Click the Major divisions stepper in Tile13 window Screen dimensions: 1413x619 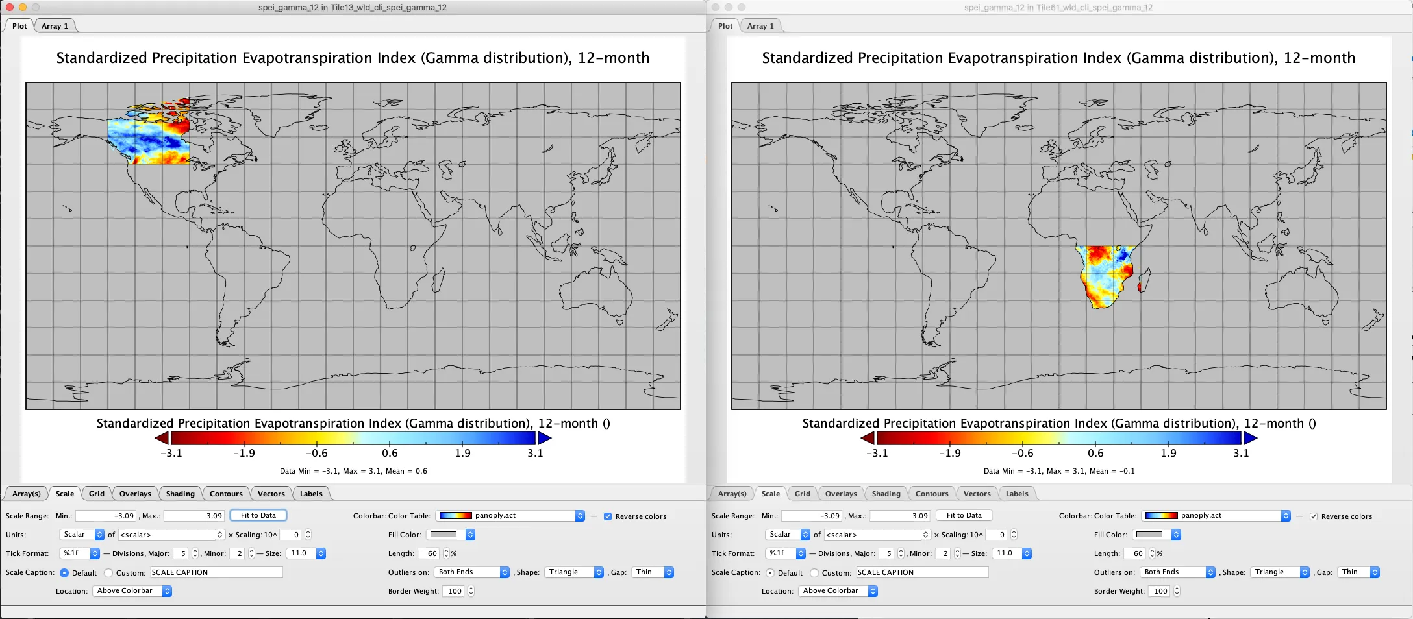(195, 553)
